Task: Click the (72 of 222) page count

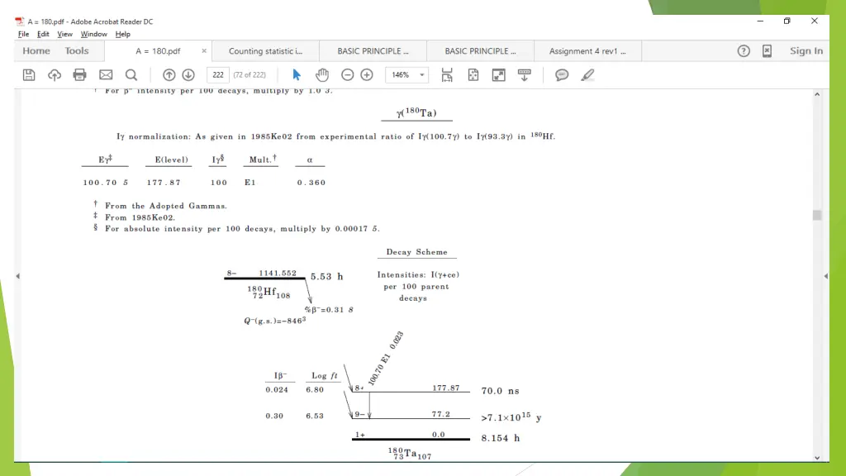Action: click(250, 75)
